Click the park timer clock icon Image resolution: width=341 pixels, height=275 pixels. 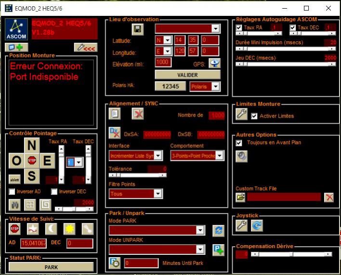[115, 263]
